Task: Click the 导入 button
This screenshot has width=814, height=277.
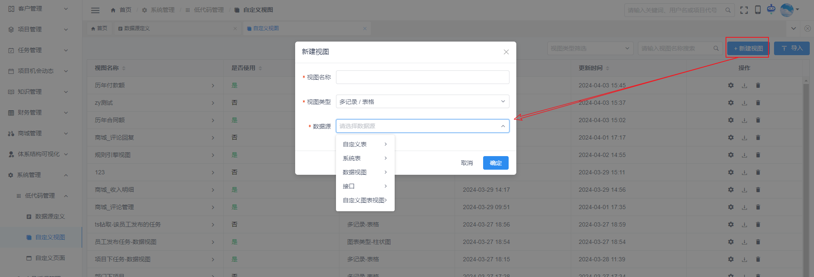Action: coord(791,48)
